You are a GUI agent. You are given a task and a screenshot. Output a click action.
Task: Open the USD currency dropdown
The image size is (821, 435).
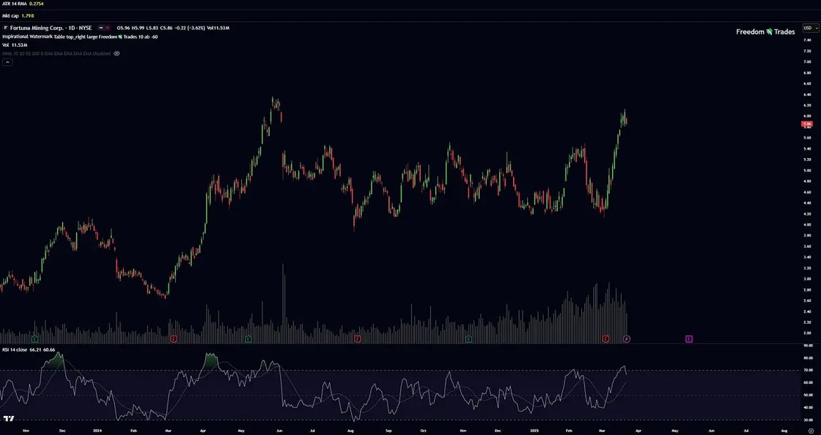click(x=811, y=28)
